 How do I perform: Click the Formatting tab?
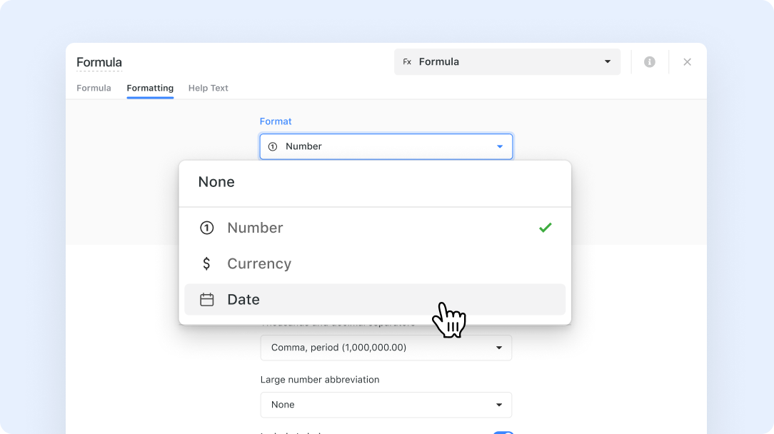pos(150,88)
